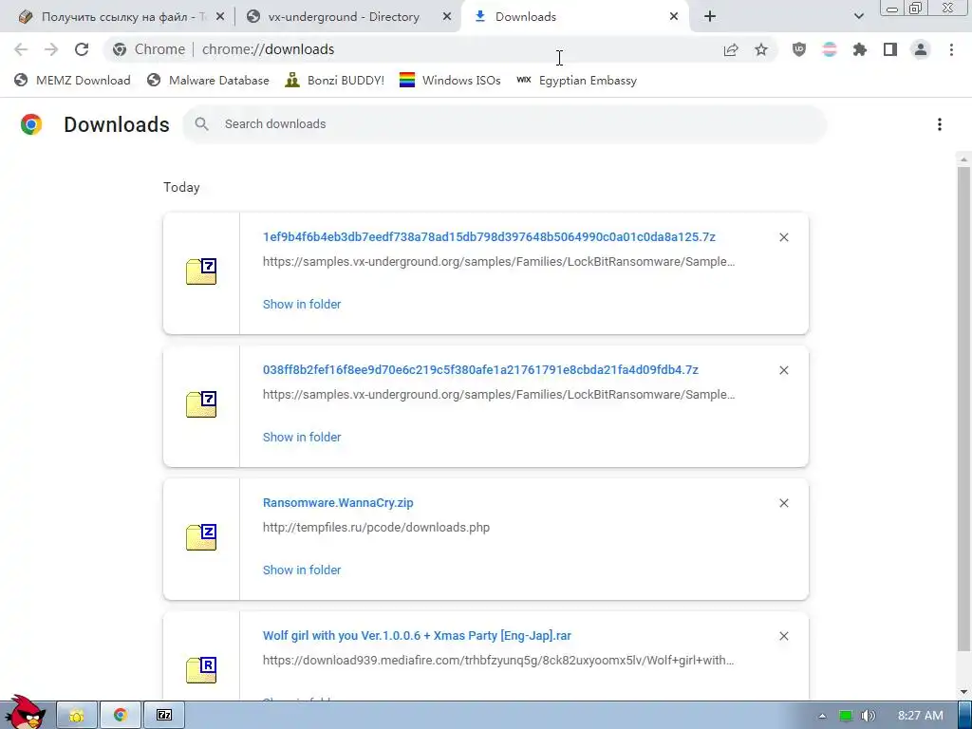Click the tempfiles.ru downloads.php source URL
972x729 pixels.
tap(376, 528)
